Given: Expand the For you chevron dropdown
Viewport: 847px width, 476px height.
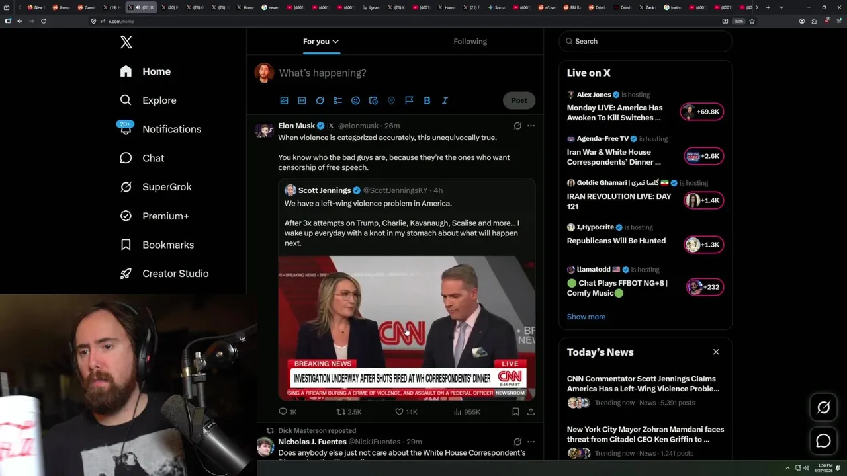Looking at the screenshot, I should (335, 42).
